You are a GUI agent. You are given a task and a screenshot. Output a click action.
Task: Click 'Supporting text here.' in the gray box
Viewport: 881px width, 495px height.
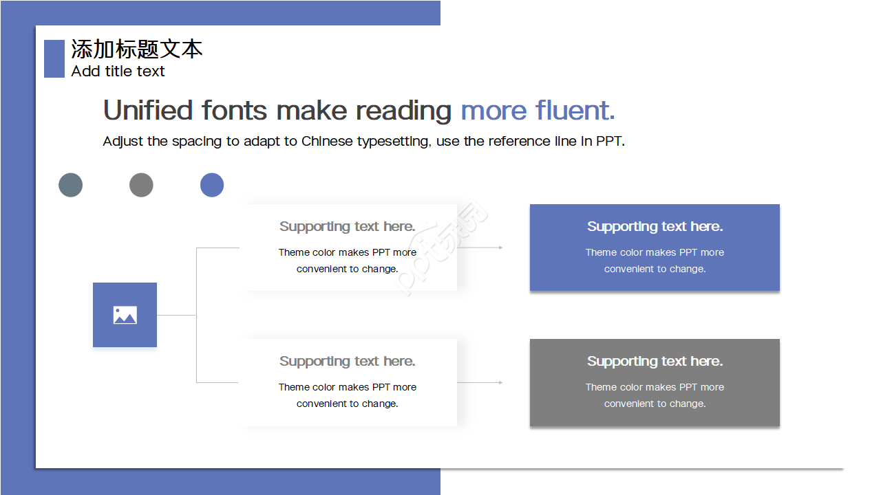point(655,362)
